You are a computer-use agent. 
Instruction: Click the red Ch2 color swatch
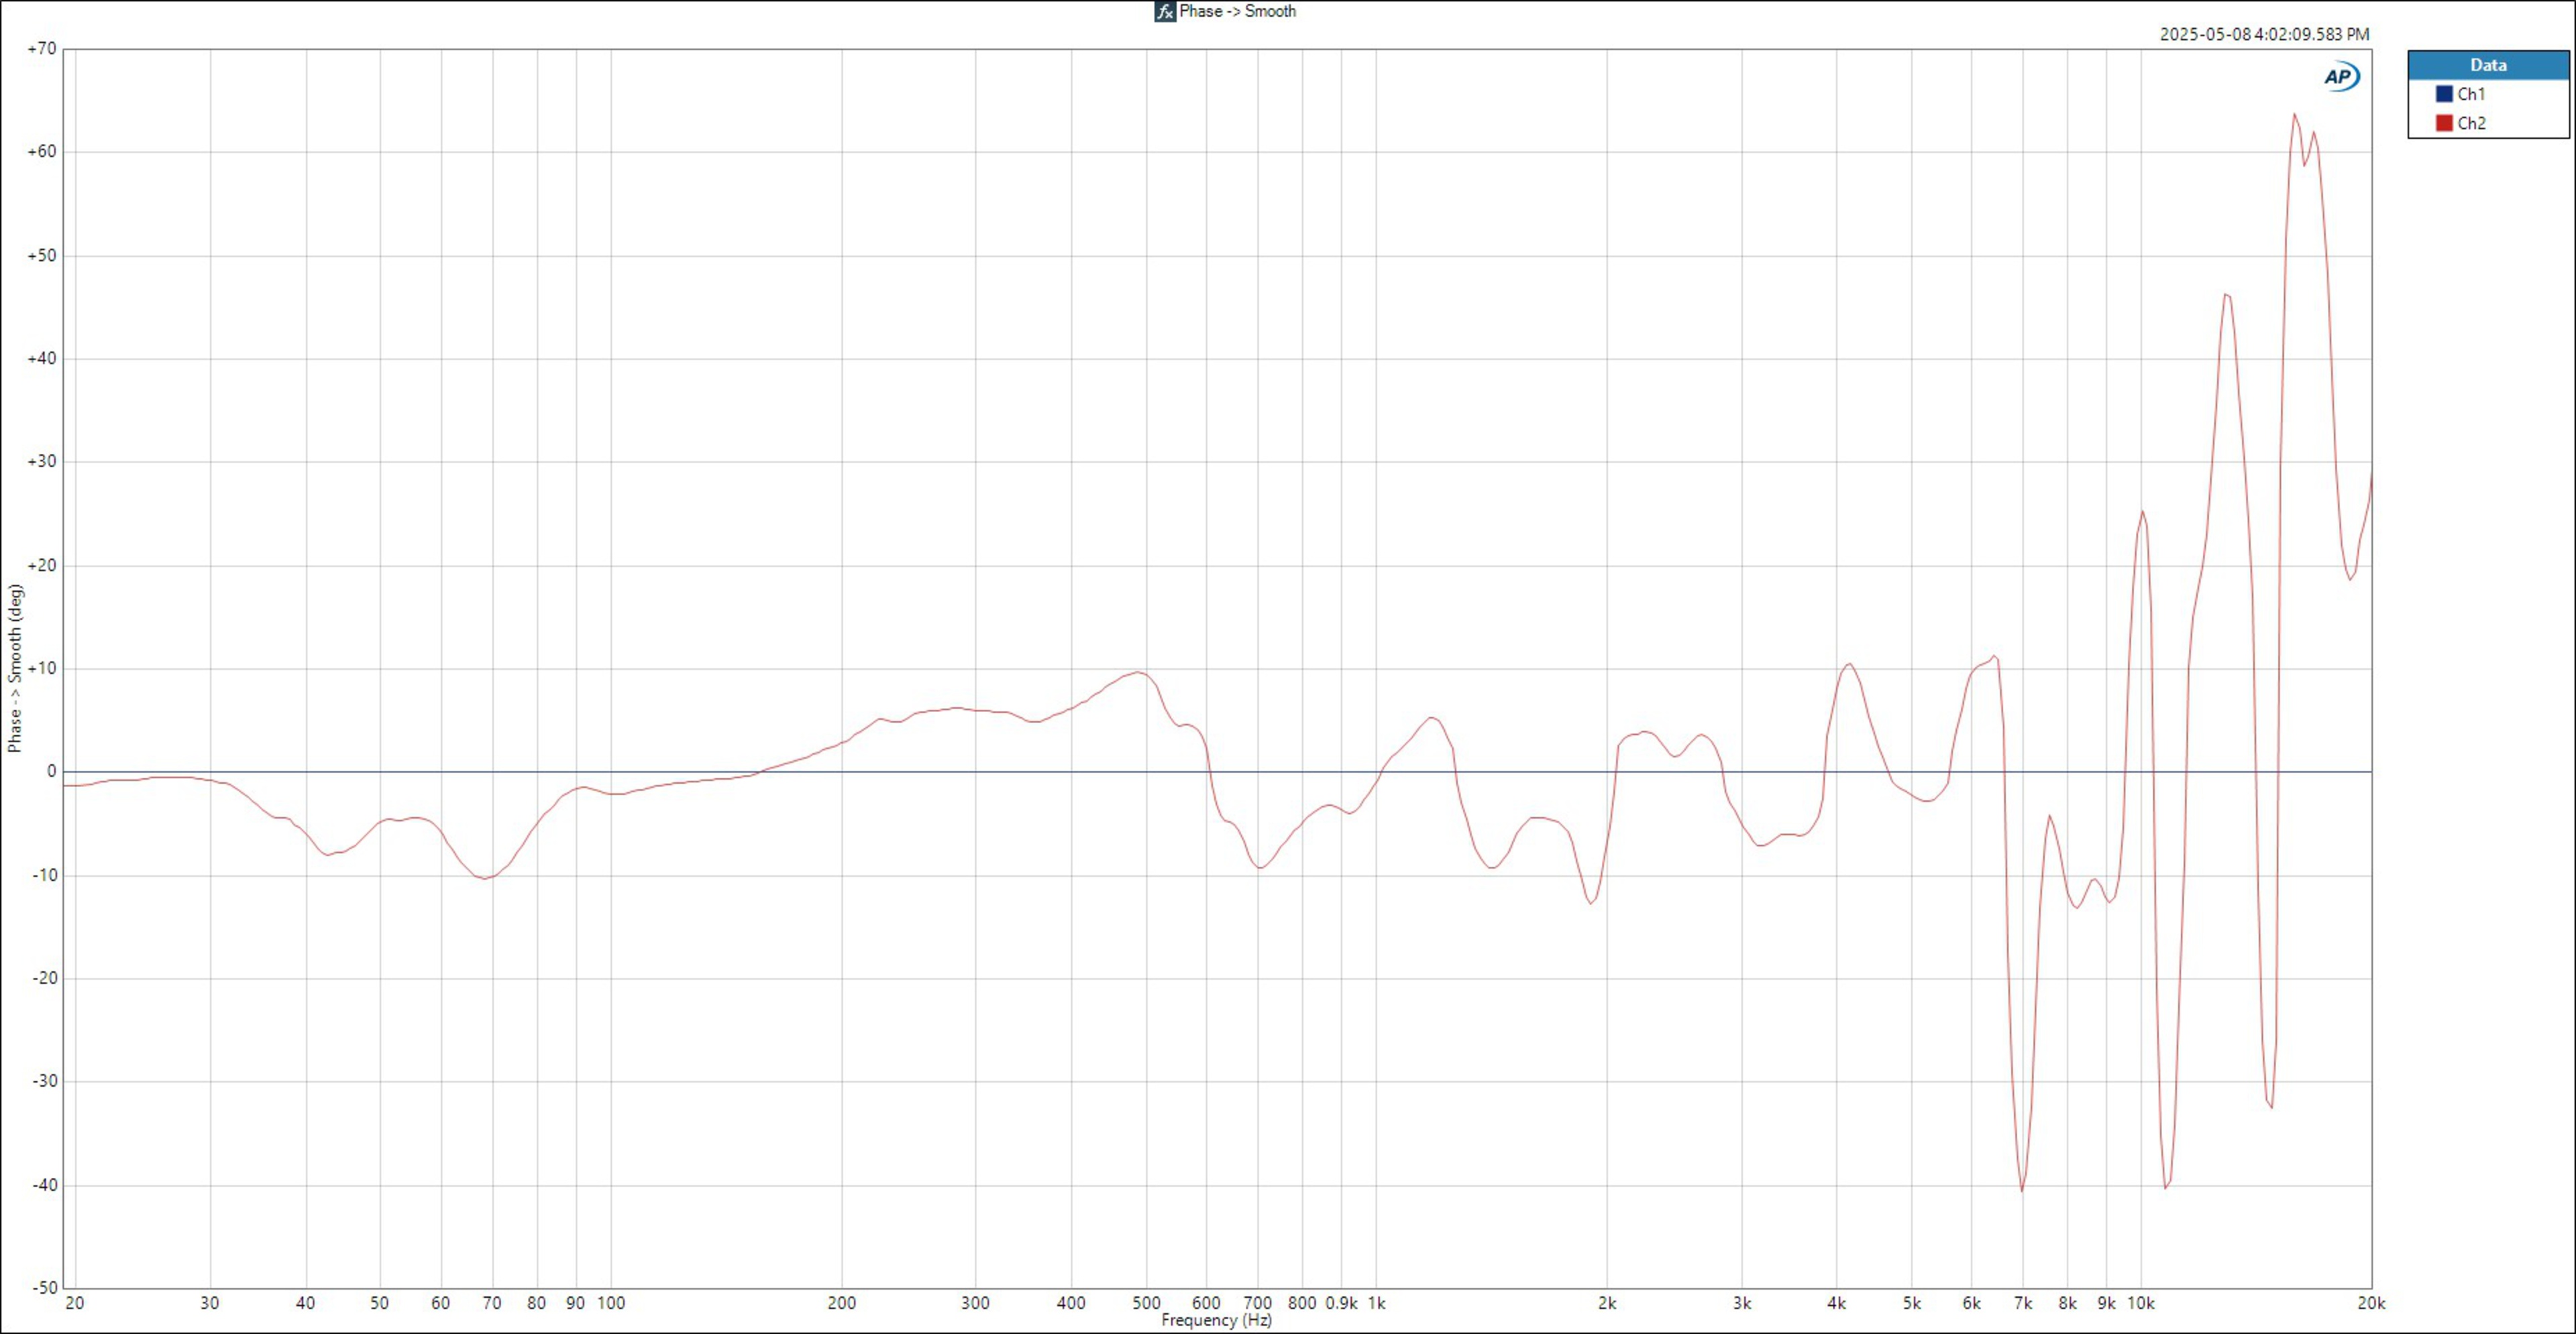pyautogui.click(x=2444, y=123)
